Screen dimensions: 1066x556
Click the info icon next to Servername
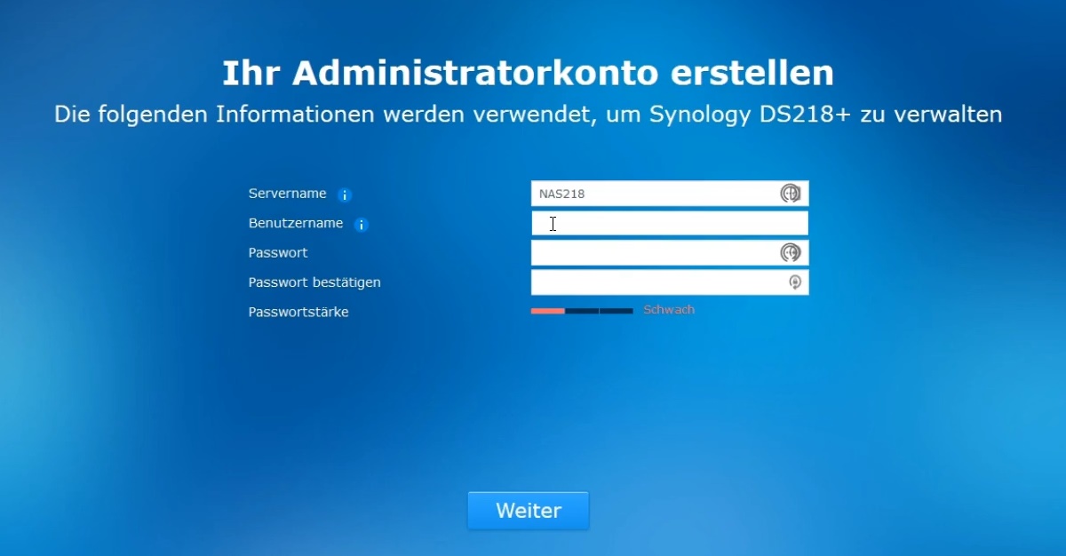346,195
